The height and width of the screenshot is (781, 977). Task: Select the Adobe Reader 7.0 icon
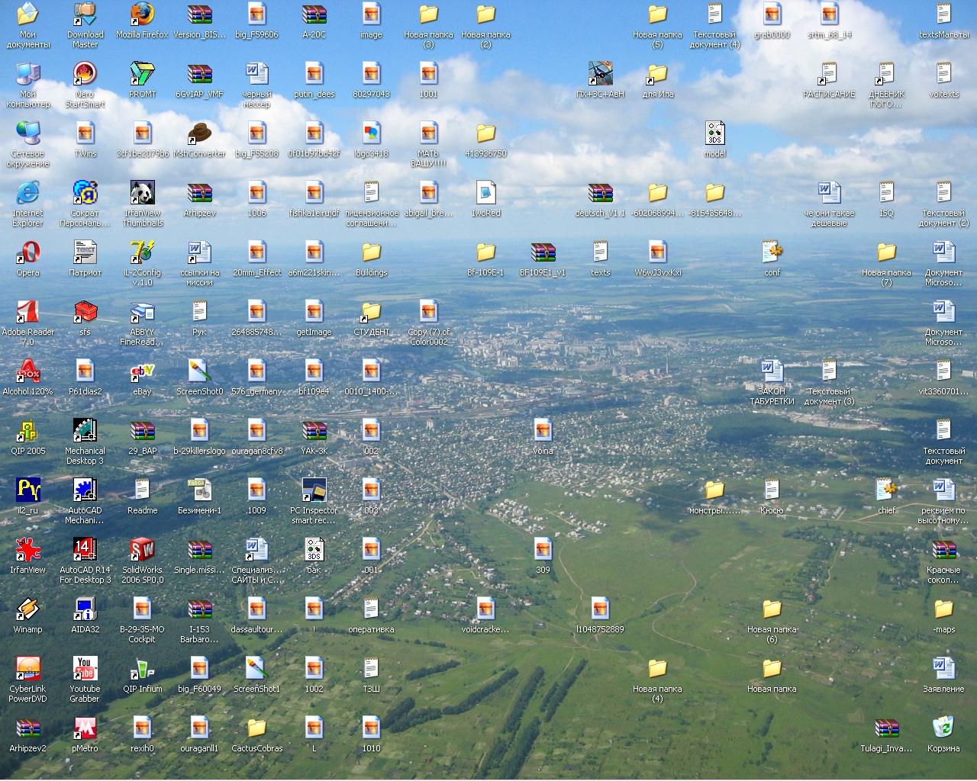point(27,312)
